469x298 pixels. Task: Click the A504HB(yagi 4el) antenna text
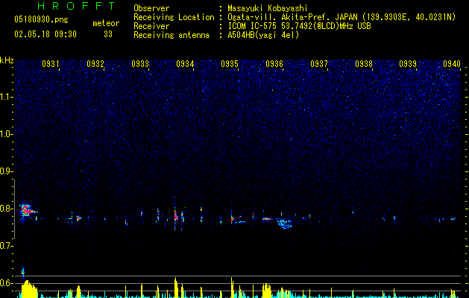pyautogui.click(x=263, y=35)
